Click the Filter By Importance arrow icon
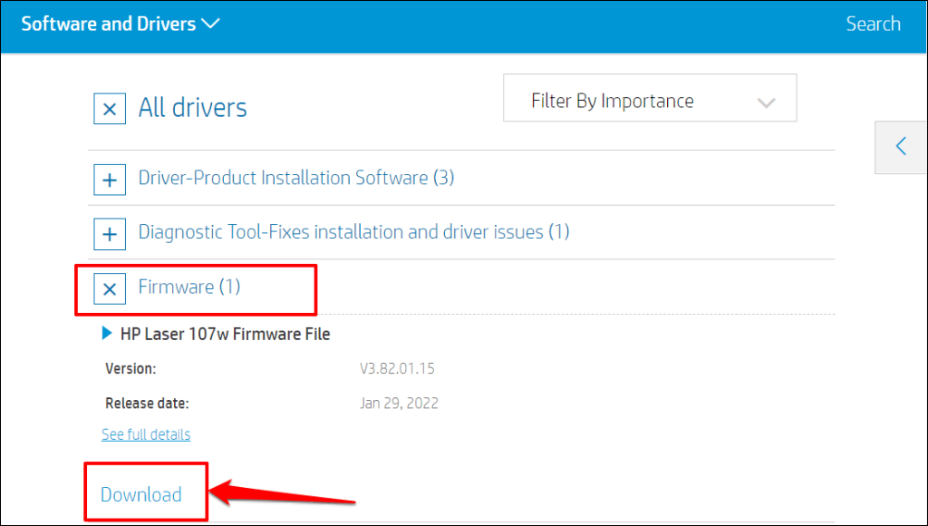 (x=766, y=102)
